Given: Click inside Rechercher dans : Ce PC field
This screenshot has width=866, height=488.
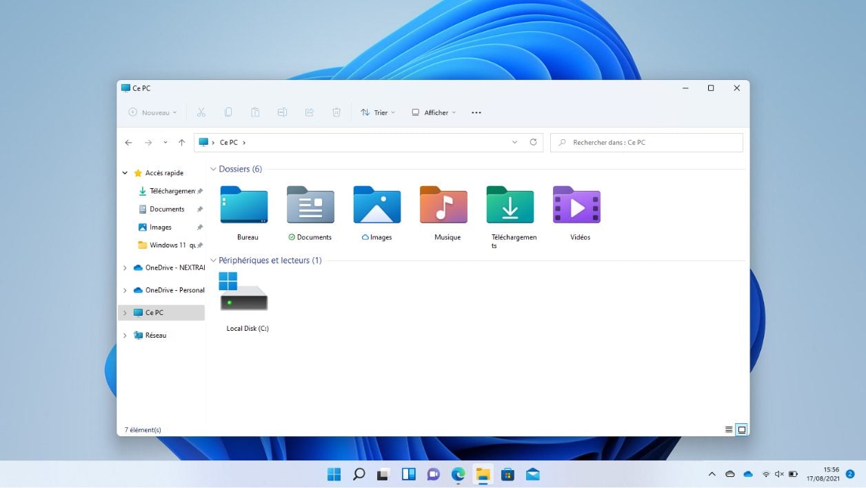Looking at the screenshot, I should click(647, 143).
